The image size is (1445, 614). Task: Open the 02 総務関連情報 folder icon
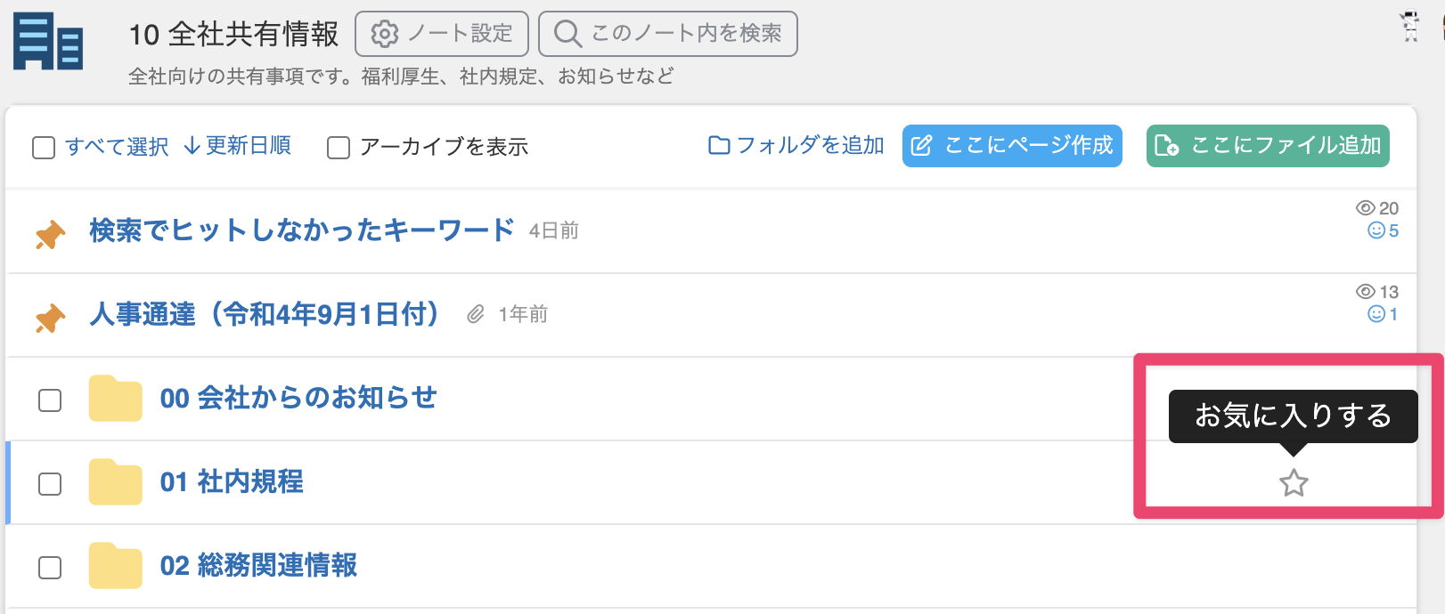tap(116, 566)
